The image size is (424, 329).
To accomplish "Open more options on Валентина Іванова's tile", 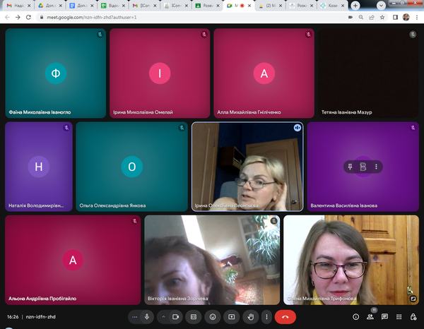I will tap(376, 167).
